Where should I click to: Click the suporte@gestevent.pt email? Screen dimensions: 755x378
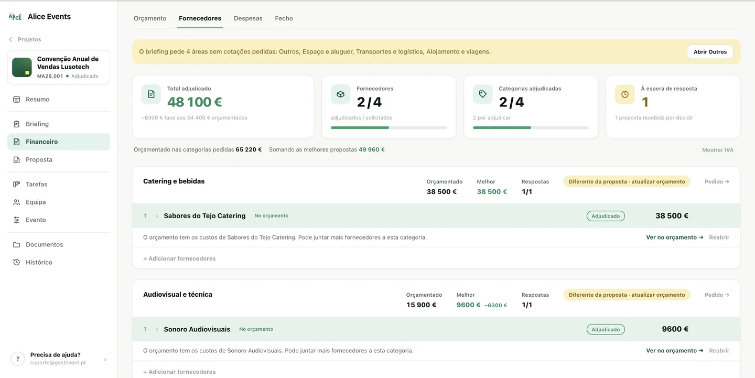tap(58, 363)
